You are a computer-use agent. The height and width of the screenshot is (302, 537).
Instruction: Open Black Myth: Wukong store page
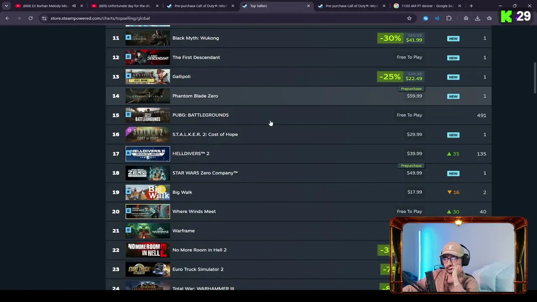coord(196,38)
